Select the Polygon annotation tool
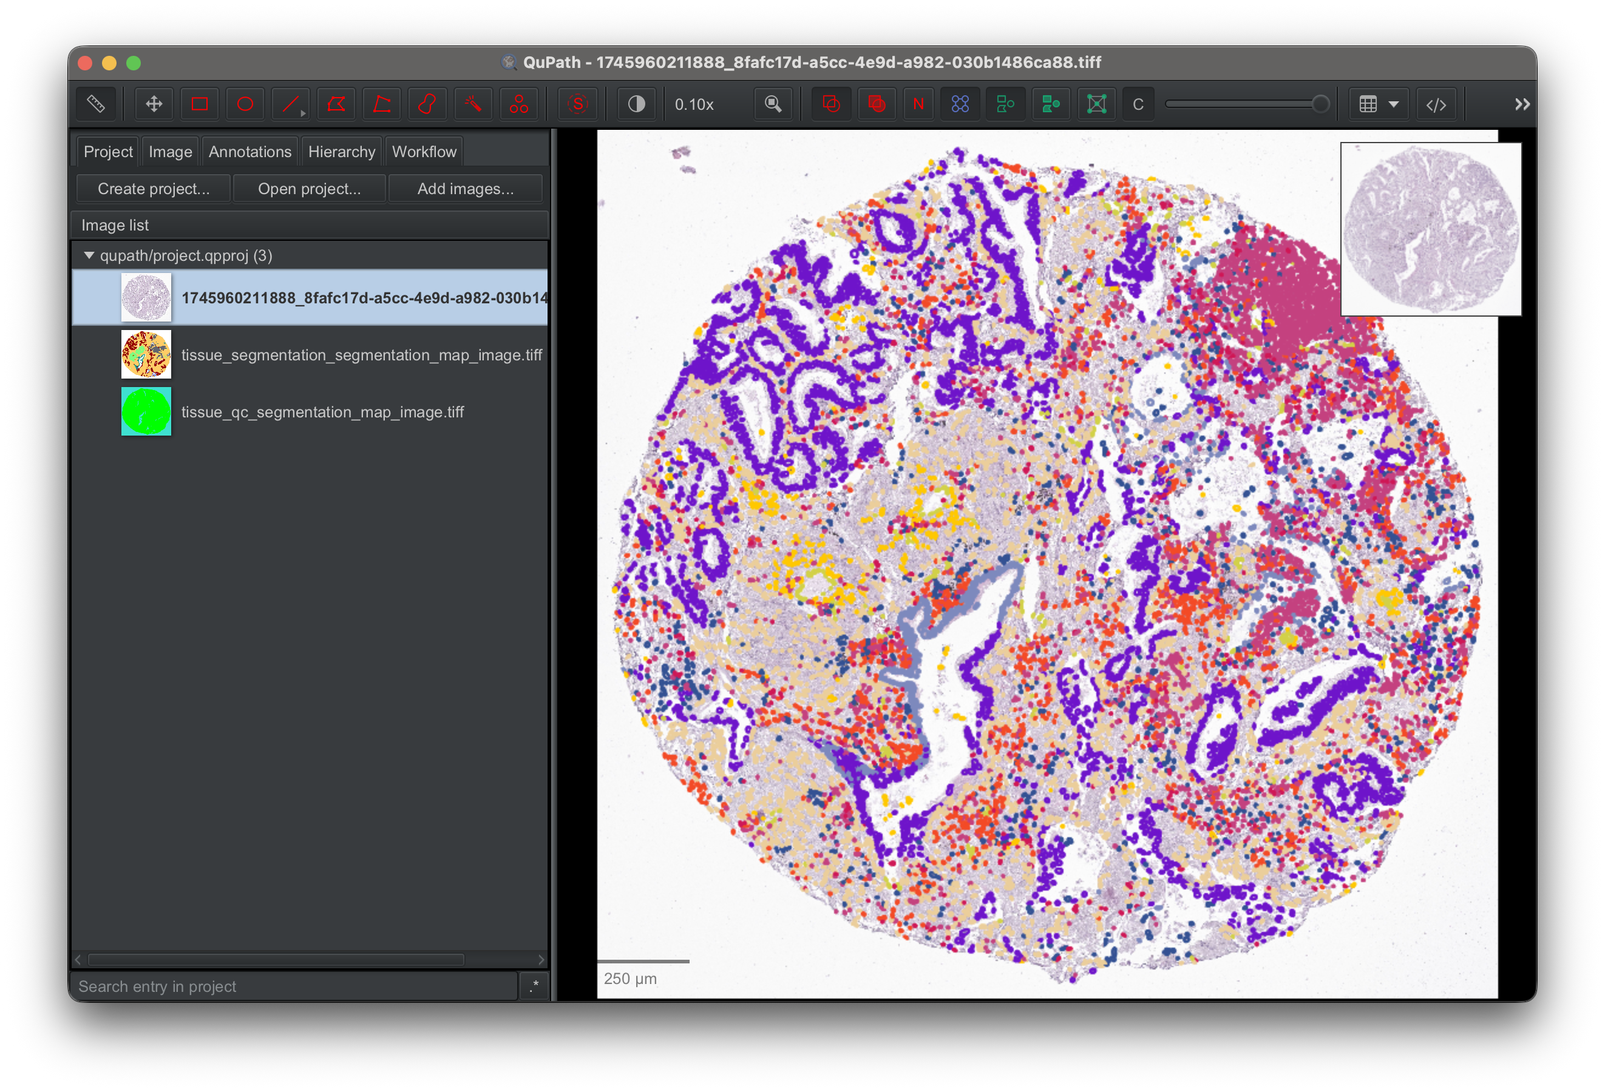Image resolution: width=1605 pixels, height=1092 pixels. tap(336, 104)
